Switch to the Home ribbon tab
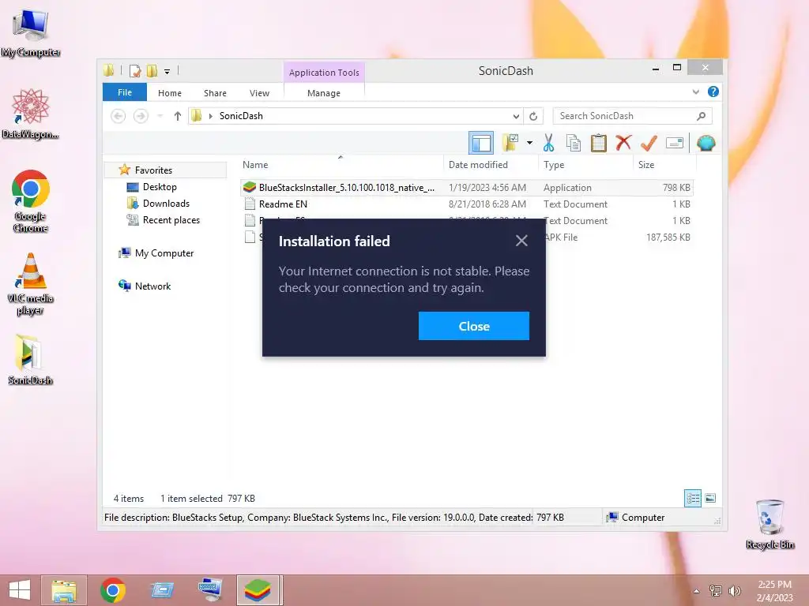The width and height of the screenshot is (809, 606). 170,93
